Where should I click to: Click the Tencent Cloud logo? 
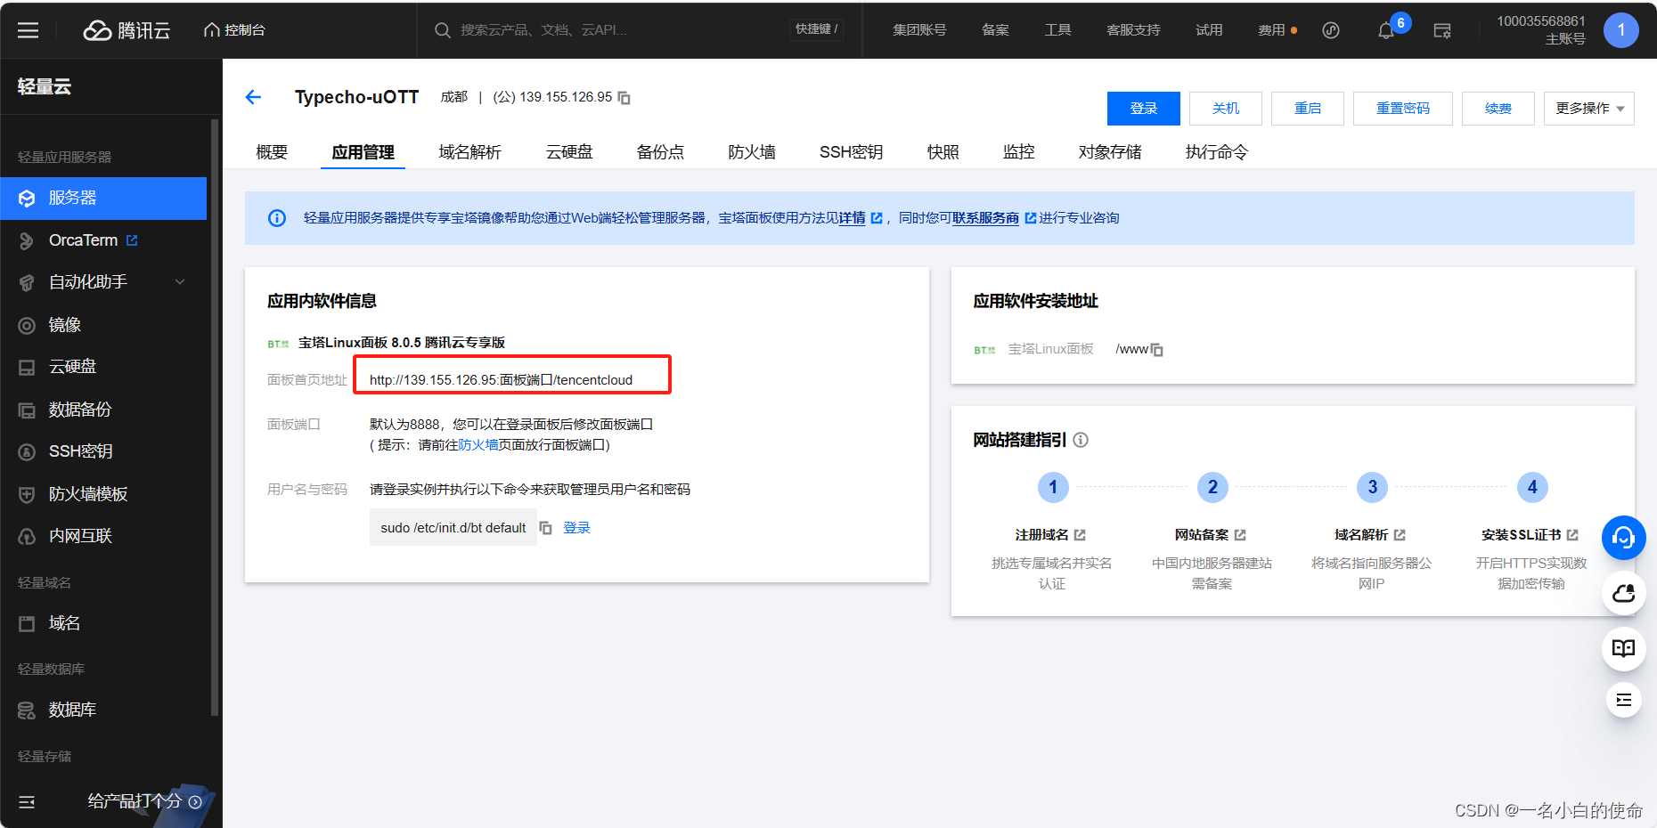tap(127, 30)
